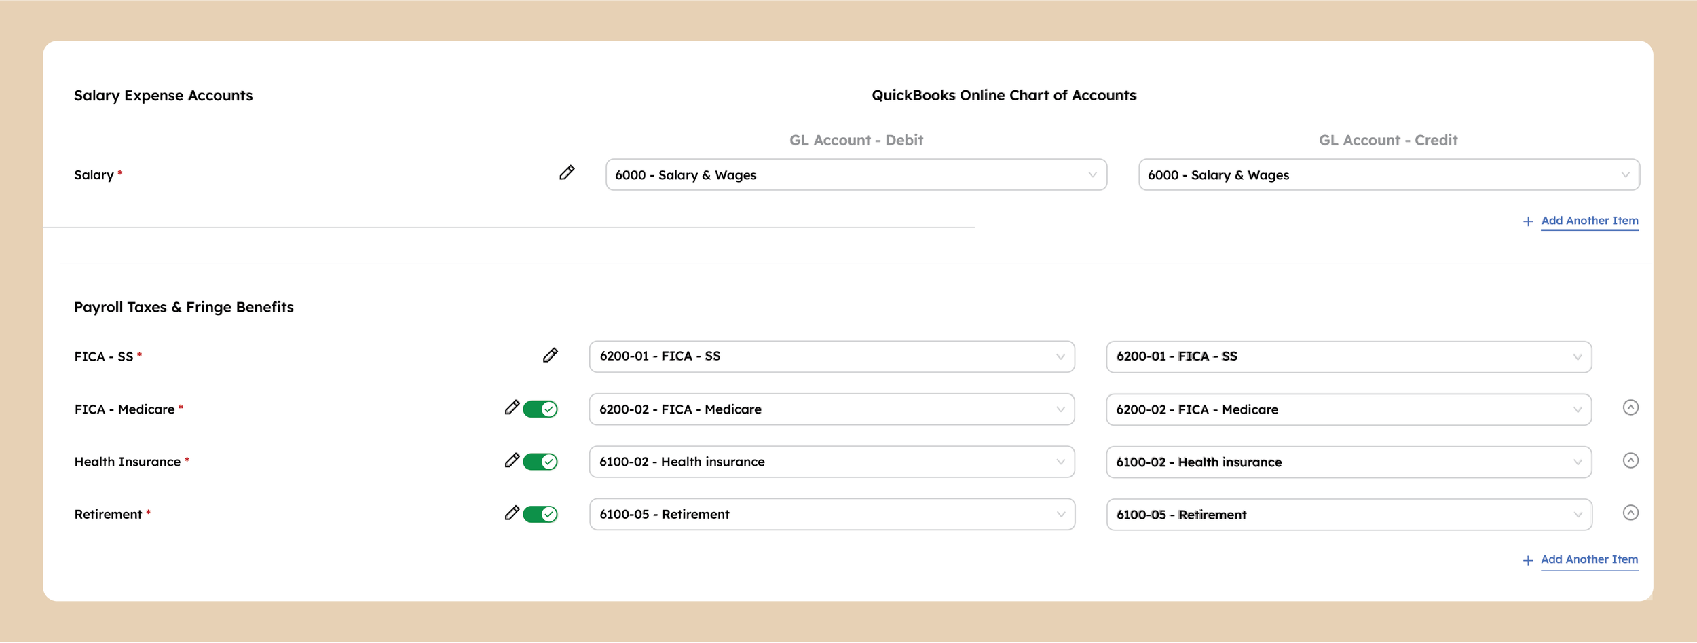Disable the FICA - Medicare toggle
The image size is (1697, 643).
(x=540, y=409)
